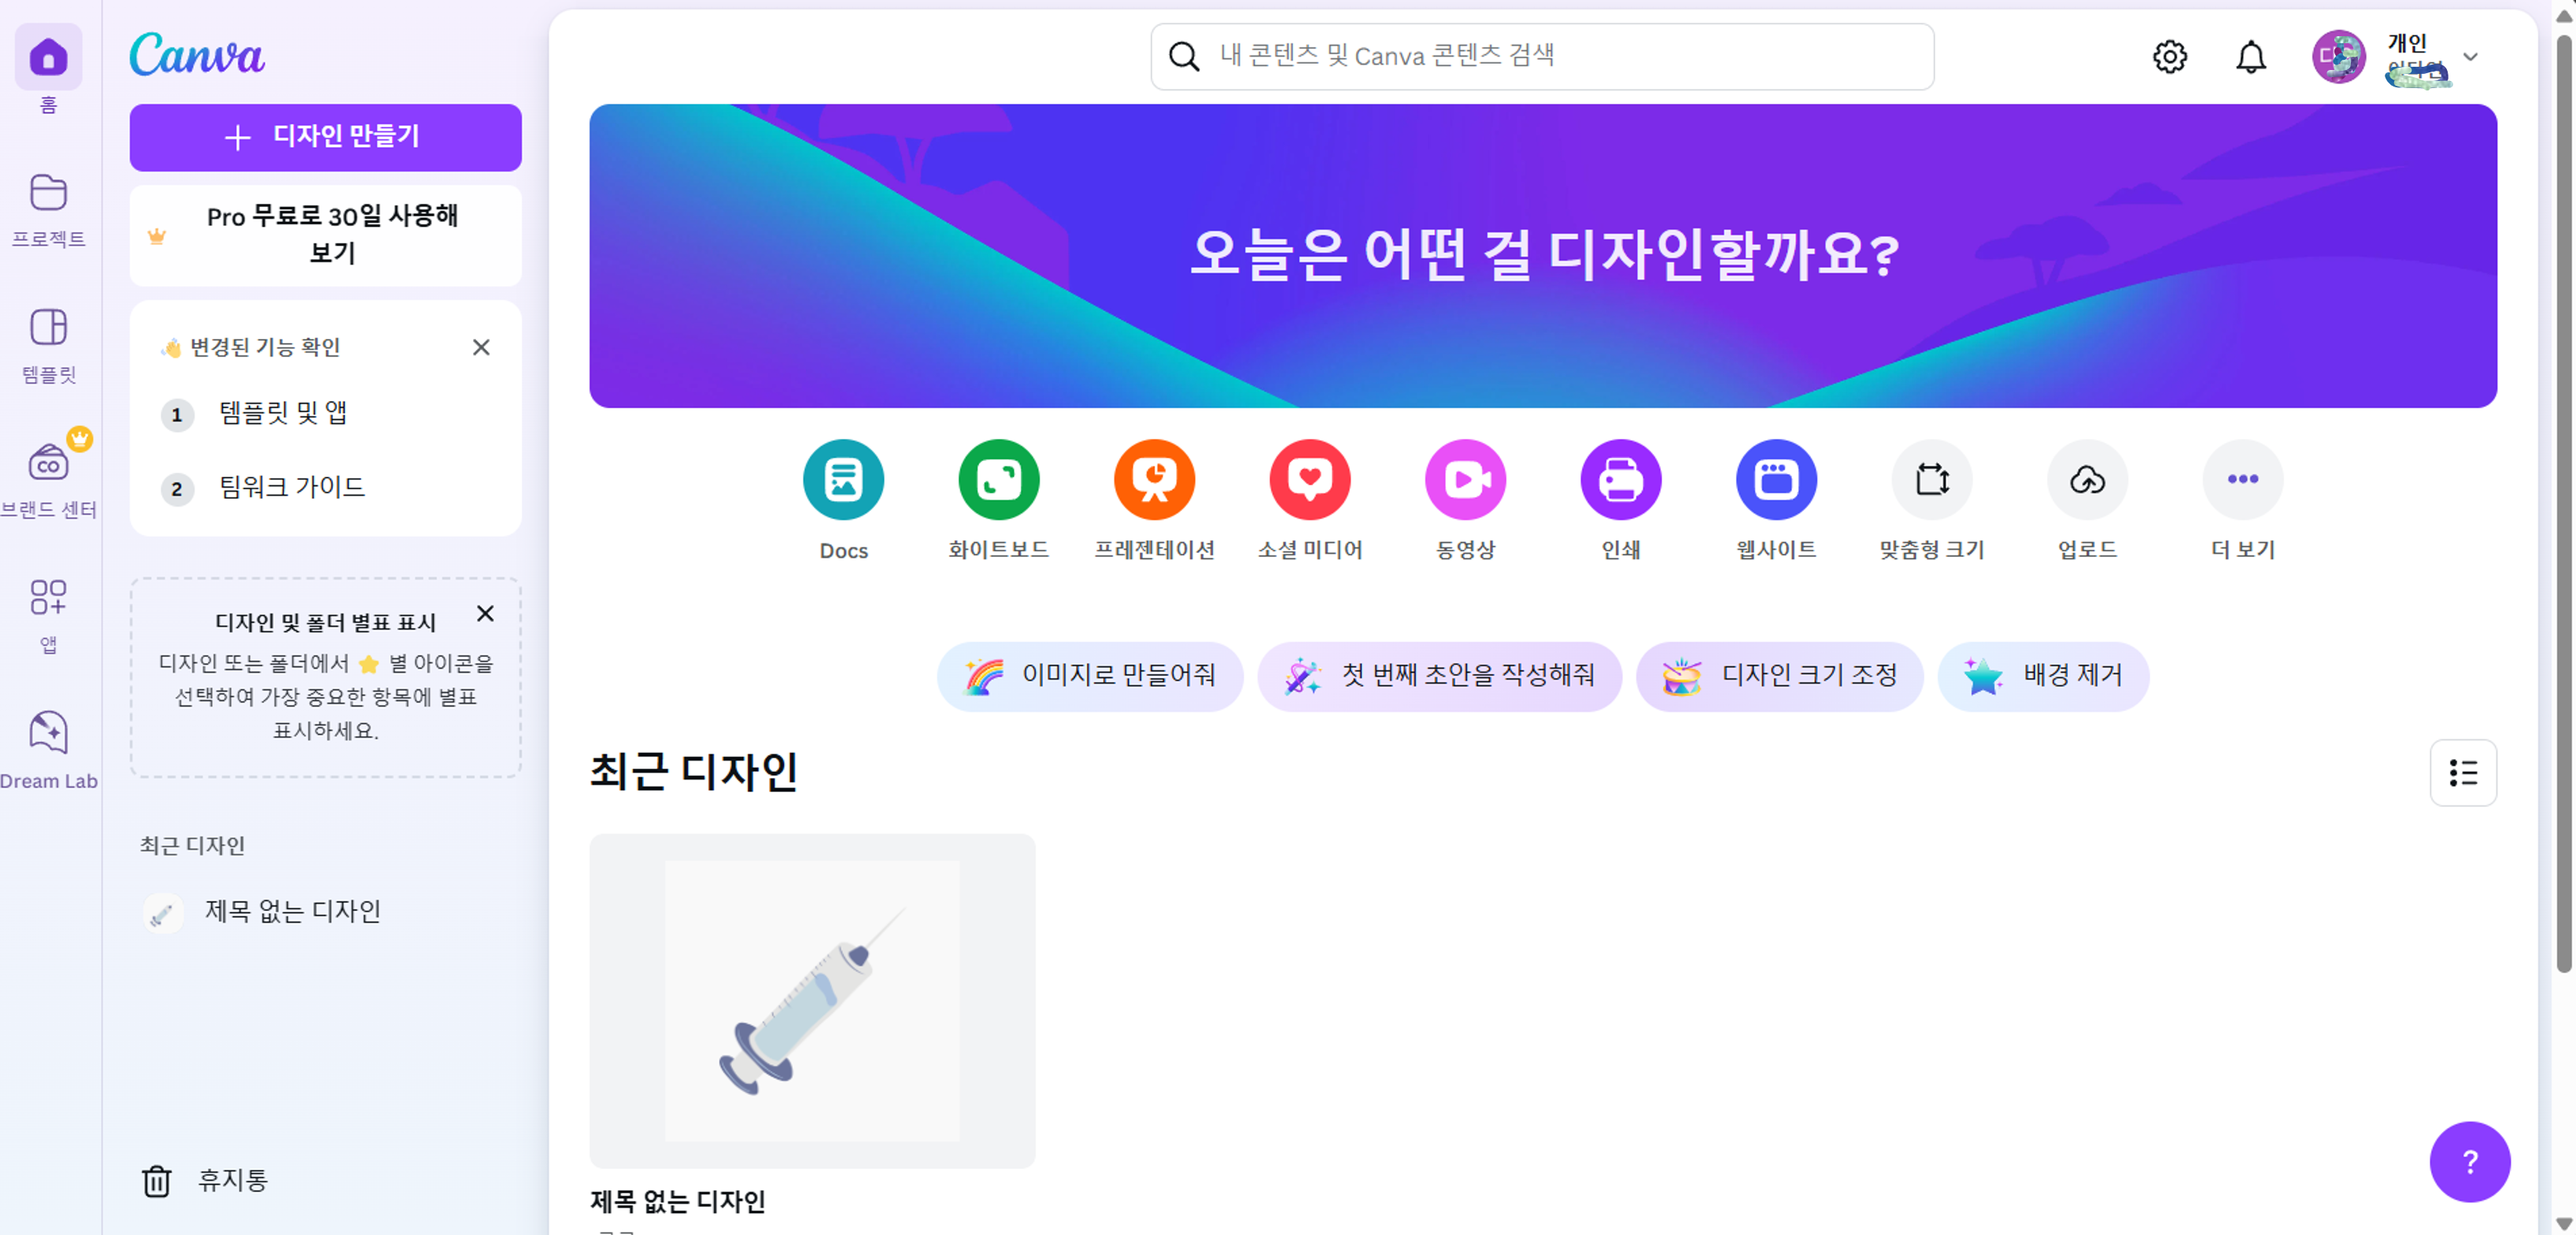Screen dimensions: 2576x1235
Task: Open the notifications bell
Action: coord(2250,57)
